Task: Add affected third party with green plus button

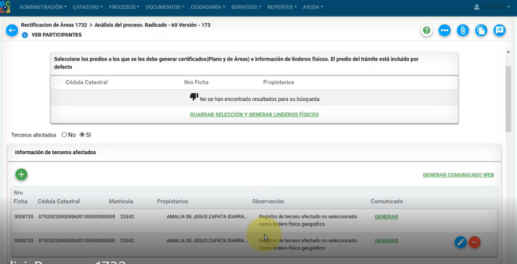Action: tap(21, 174)
